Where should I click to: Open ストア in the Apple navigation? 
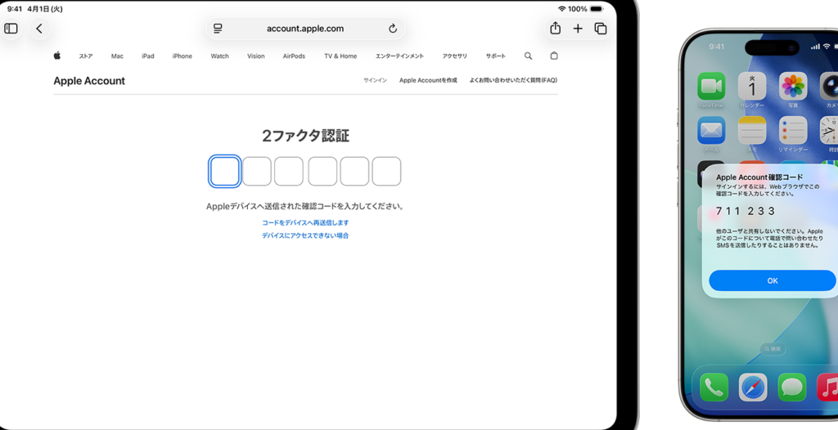coord(85,56)
